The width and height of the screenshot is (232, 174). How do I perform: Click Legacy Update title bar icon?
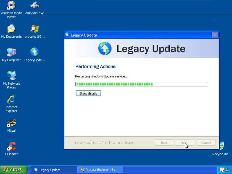(x=67, y=35)
